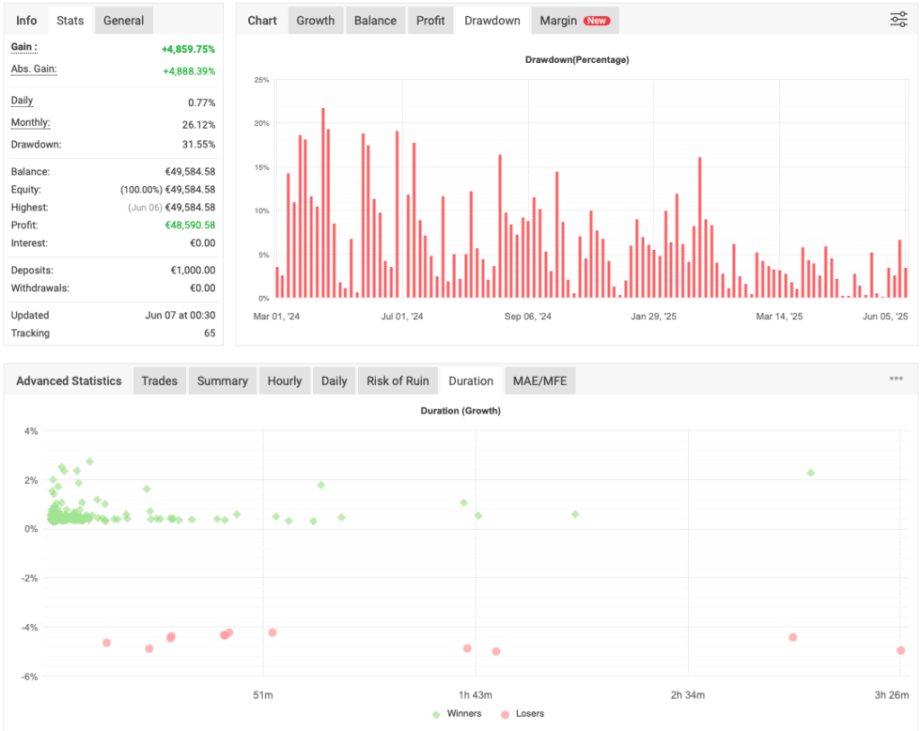921x731 pixels.
Task: Show the Balance chart
Action: click(x=375, y=20)
